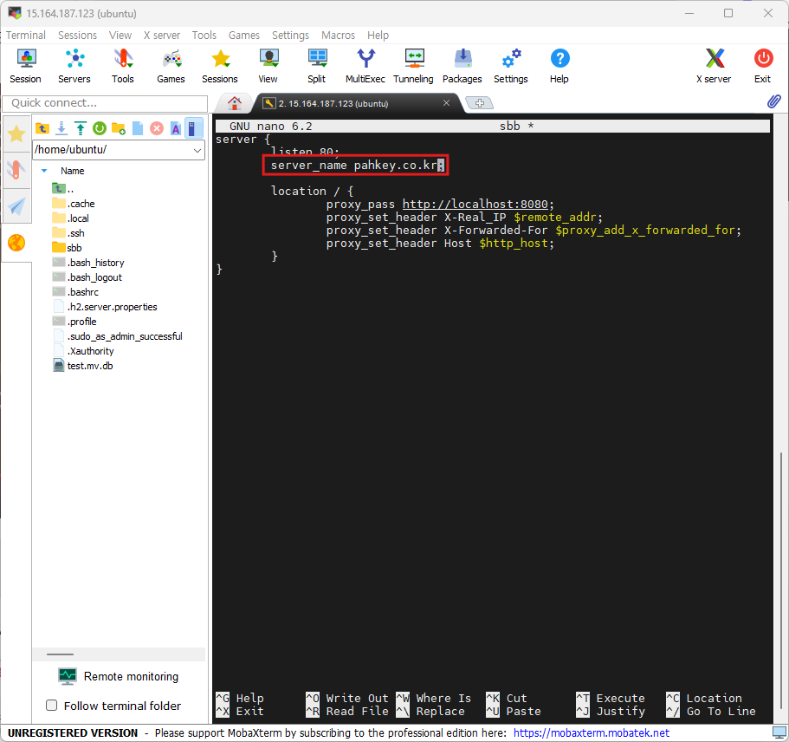Click the text editor 'A' icon
This screenshot has height=742, width=789.
point(176,128)
